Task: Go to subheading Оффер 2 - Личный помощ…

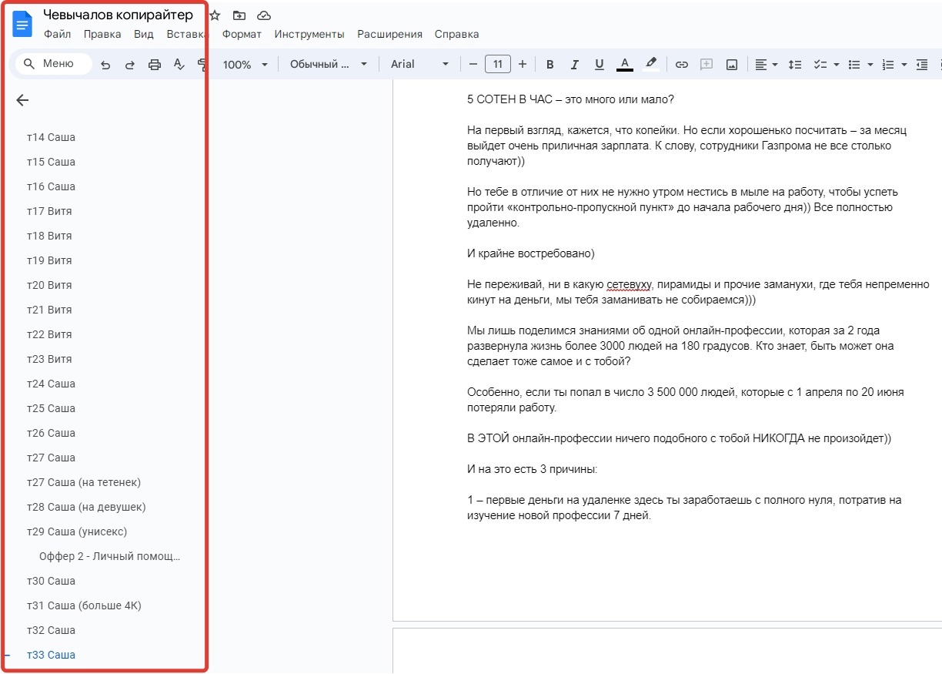Action: (x=109, y=556)
